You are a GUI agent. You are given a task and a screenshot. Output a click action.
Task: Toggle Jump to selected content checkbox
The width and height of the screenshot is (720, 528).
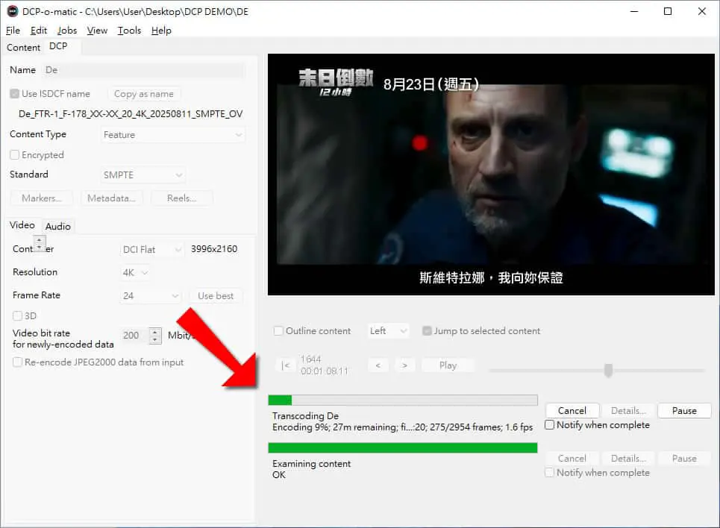(x=427, y=331)
